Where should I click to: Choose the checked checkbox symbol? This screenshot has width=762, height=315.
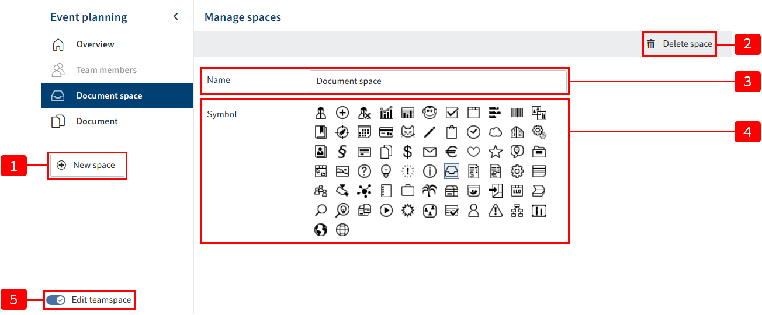tap(451, 113)
